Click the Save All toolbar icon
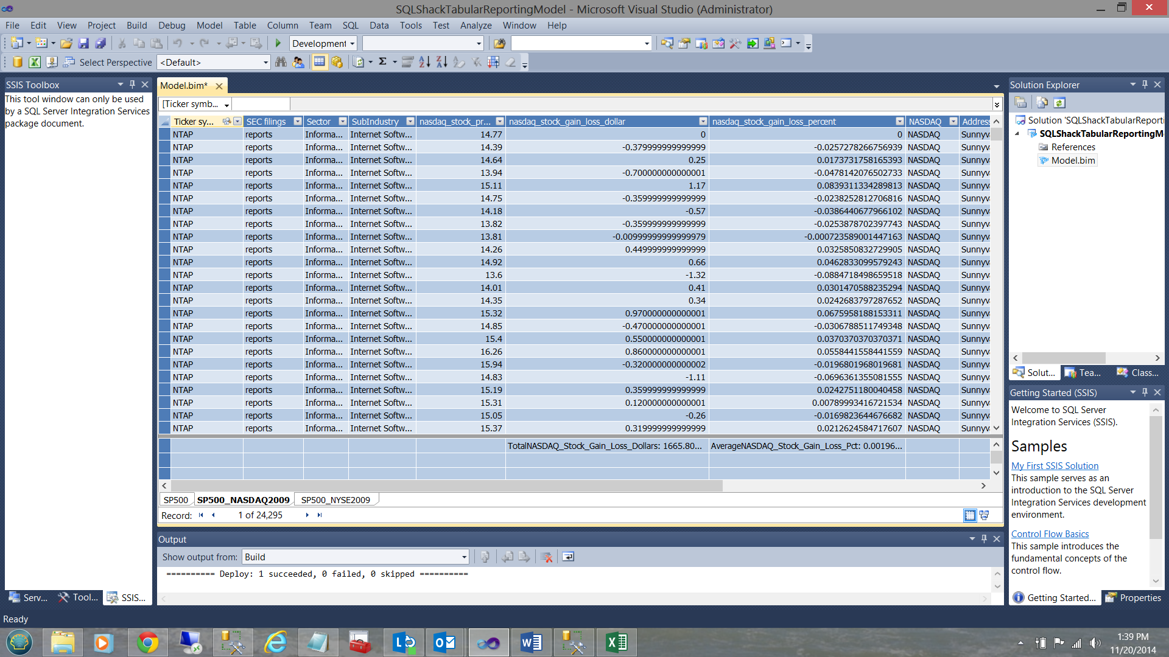Screen dimensions: 1169x657 click(100, 43)
